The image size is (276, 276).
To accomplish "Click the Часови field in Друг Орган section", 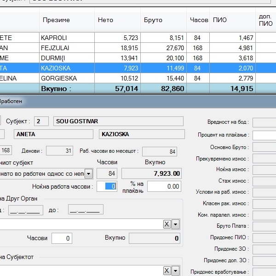I will (x=62, y=238).
